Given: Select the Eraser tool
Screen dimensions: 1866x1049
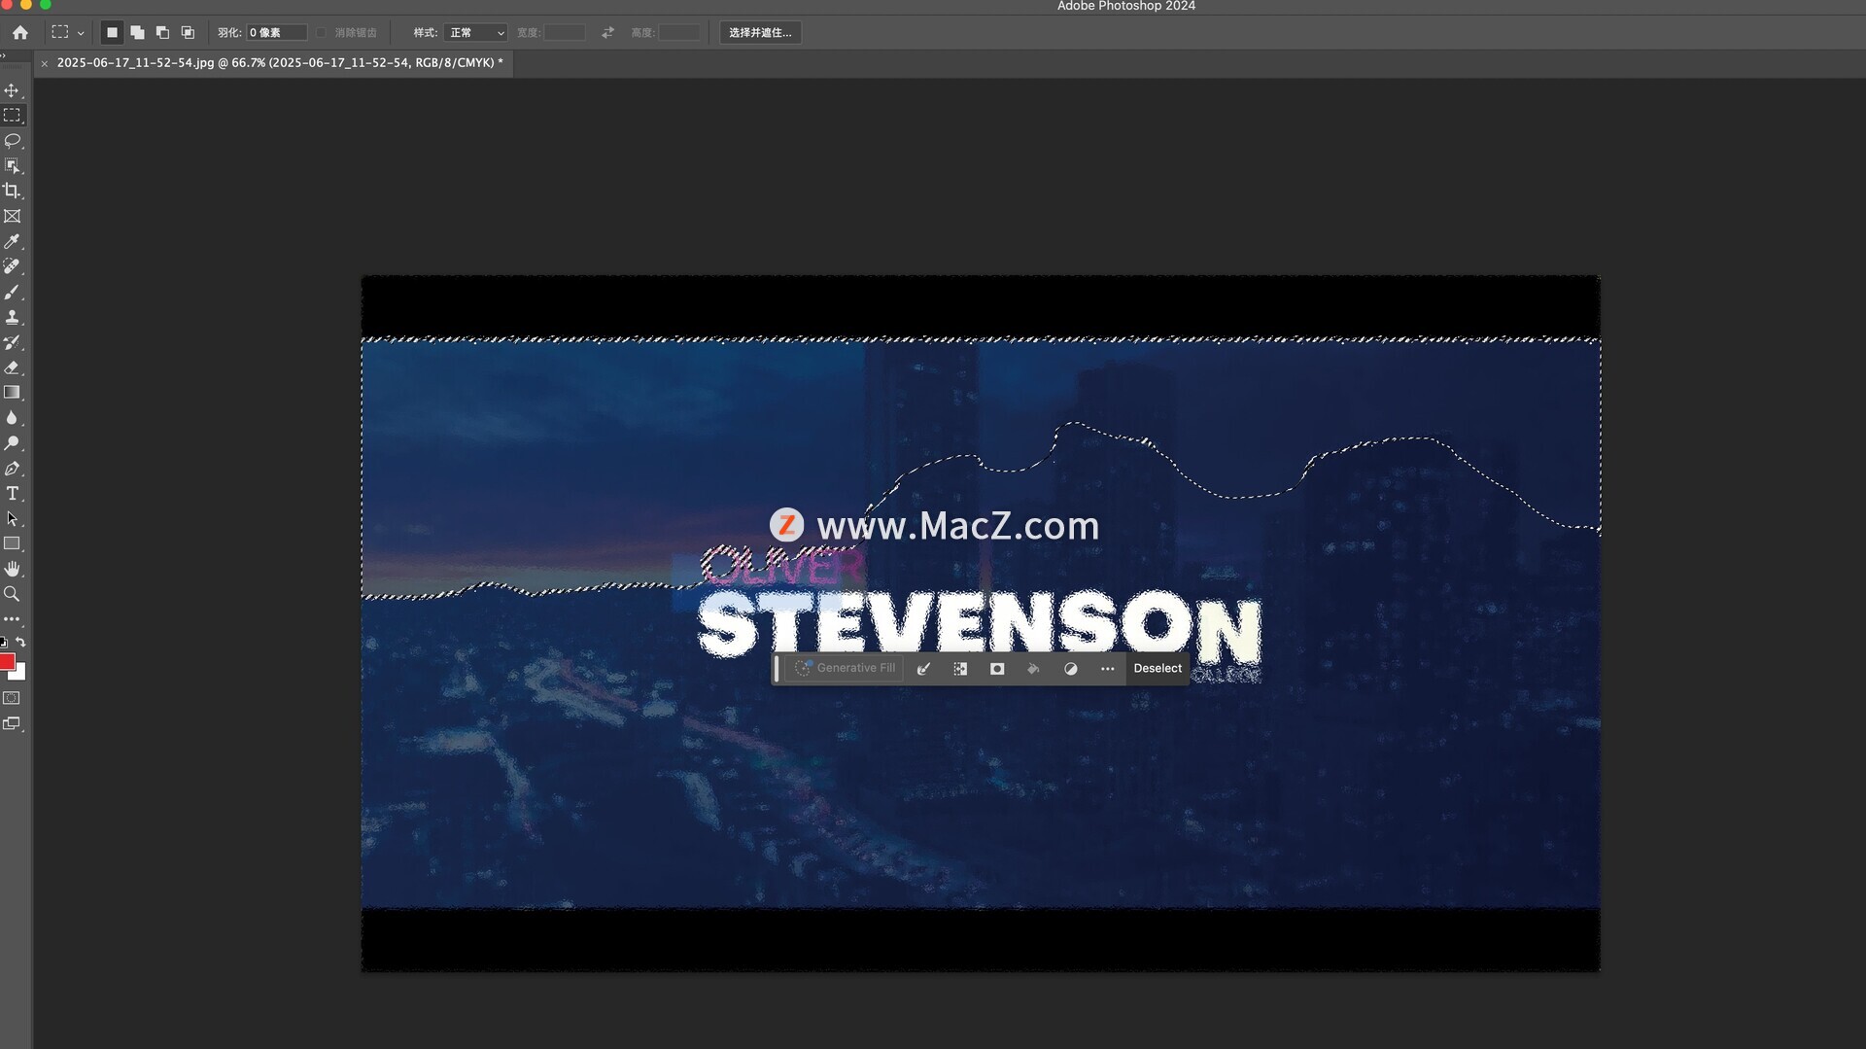Looking at the screenshot, I should tap(12, 367).
